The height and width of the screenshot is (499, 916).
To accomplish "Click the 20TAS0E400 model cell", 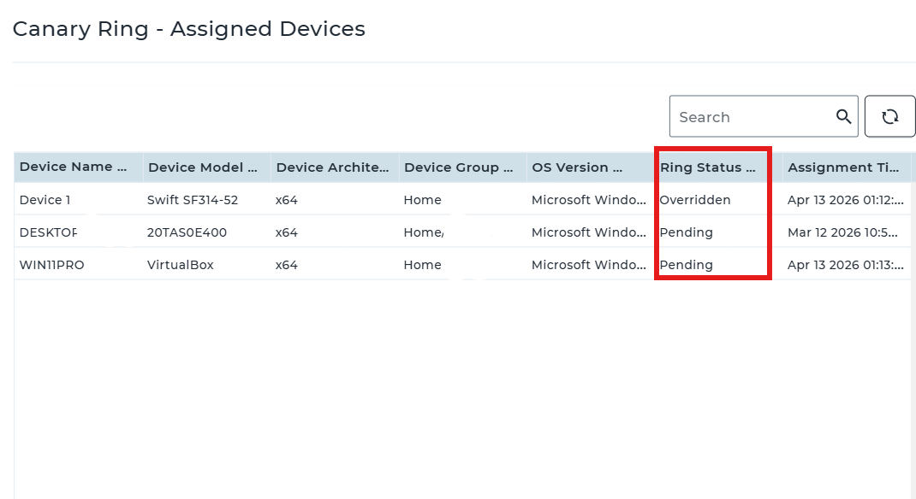I will click(x=187, y=232).
